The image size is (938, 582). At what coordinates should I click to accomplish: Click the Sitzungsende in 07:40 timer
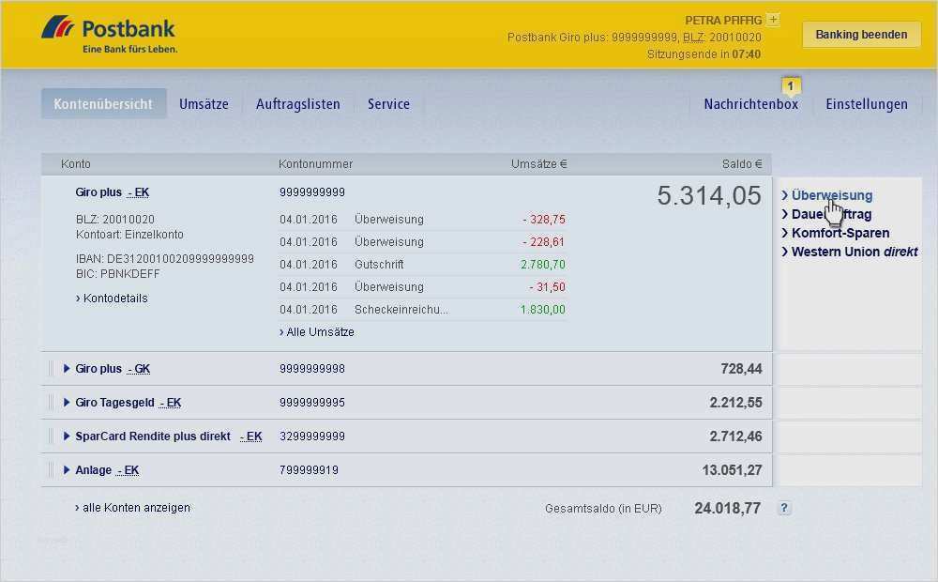pyautogui.click(x=704, y=54)
